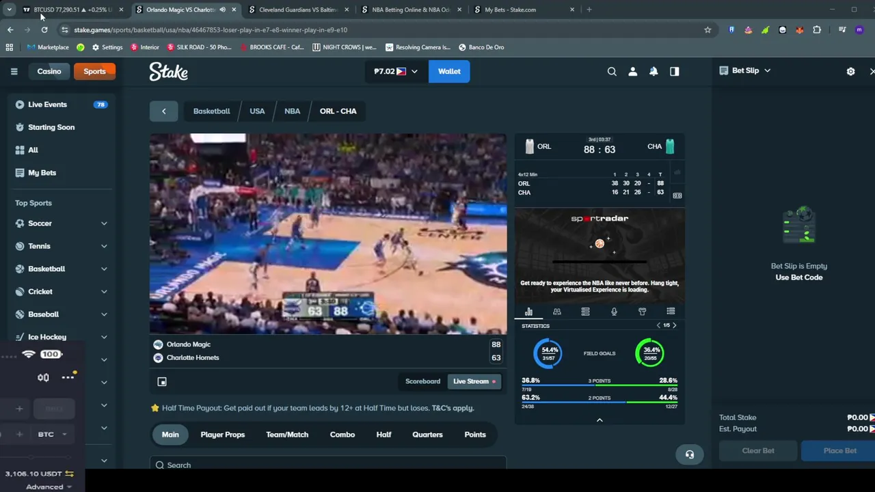The height and width of the screenshot is (492, 875).
Task: Go to next statistics page arrow
Action: tap(674, 325)
